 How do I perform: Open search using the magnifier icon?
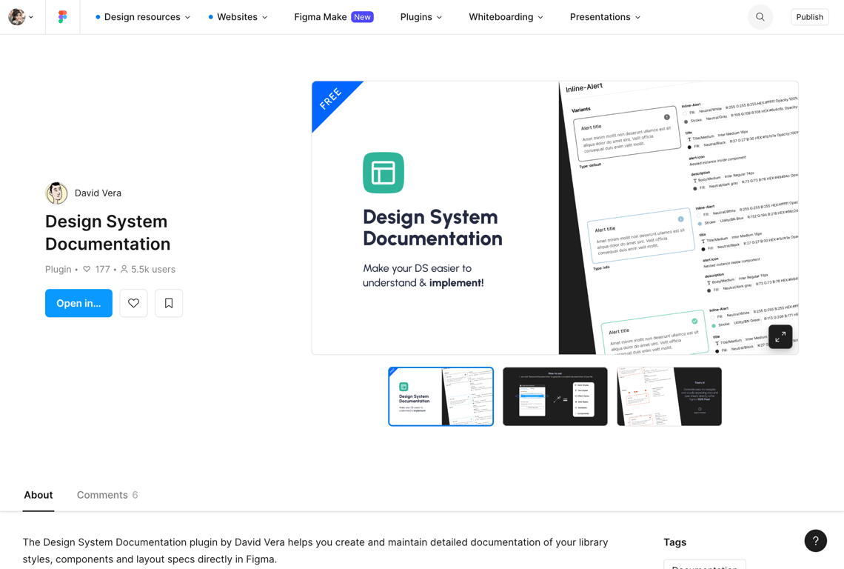coord(760,16)
